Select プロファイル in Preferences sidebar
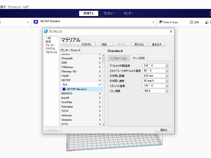Viewport: 211px width, 158px height. coord(51,52)
